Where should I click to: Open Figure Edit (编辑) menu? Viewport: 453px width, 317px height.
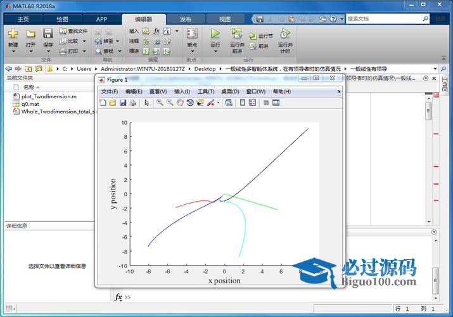tap(134, 91)
